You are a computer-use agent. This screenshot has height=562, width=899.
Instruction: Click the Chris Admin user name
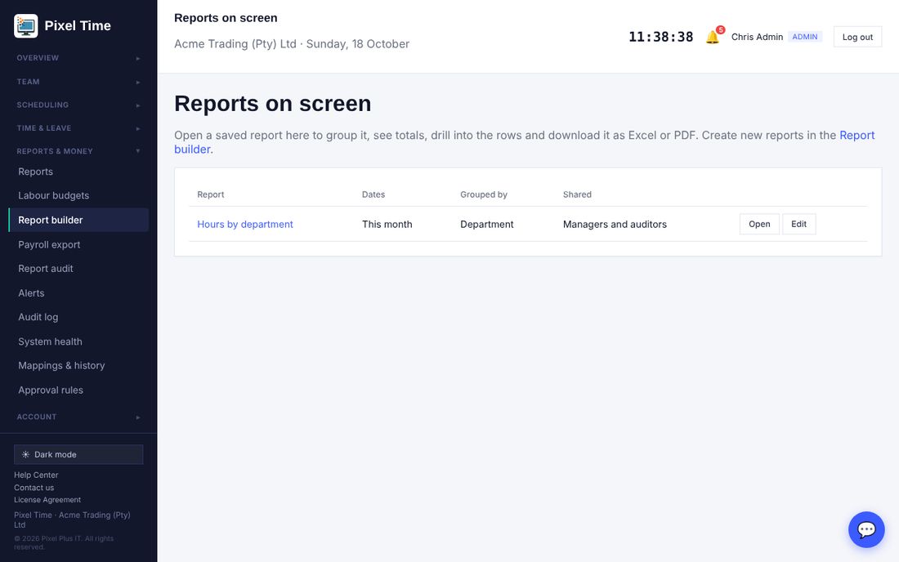757,38
